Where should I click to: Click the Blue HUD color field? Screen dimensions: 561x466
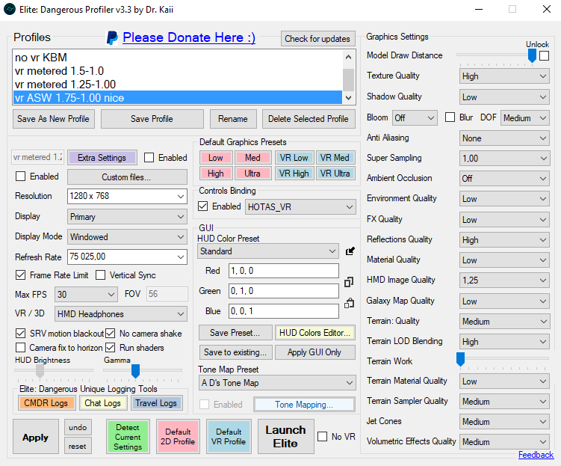284,311
